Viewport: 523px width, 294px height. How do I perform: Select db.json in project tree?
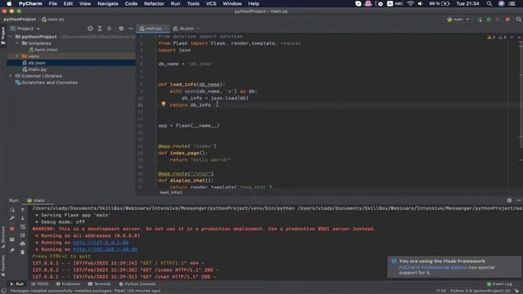click(x=34, y=63)
